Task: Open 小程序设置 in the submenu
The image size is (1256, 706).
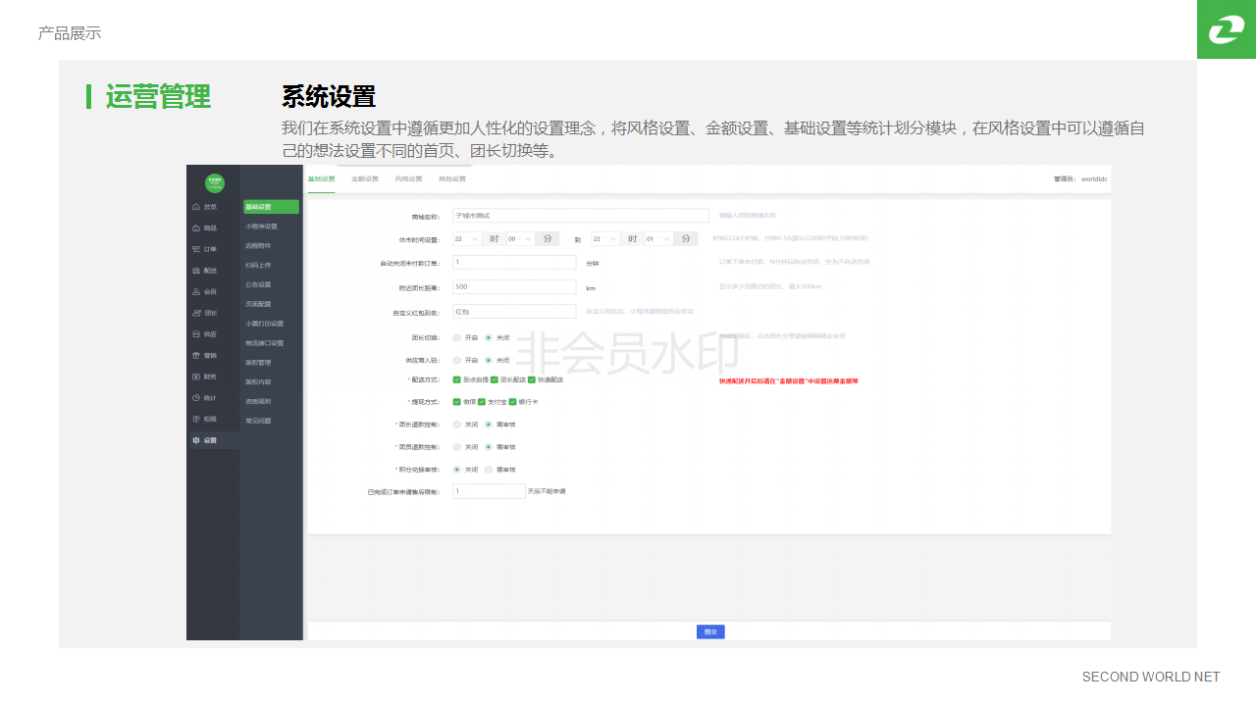Action: coord(261,227)
